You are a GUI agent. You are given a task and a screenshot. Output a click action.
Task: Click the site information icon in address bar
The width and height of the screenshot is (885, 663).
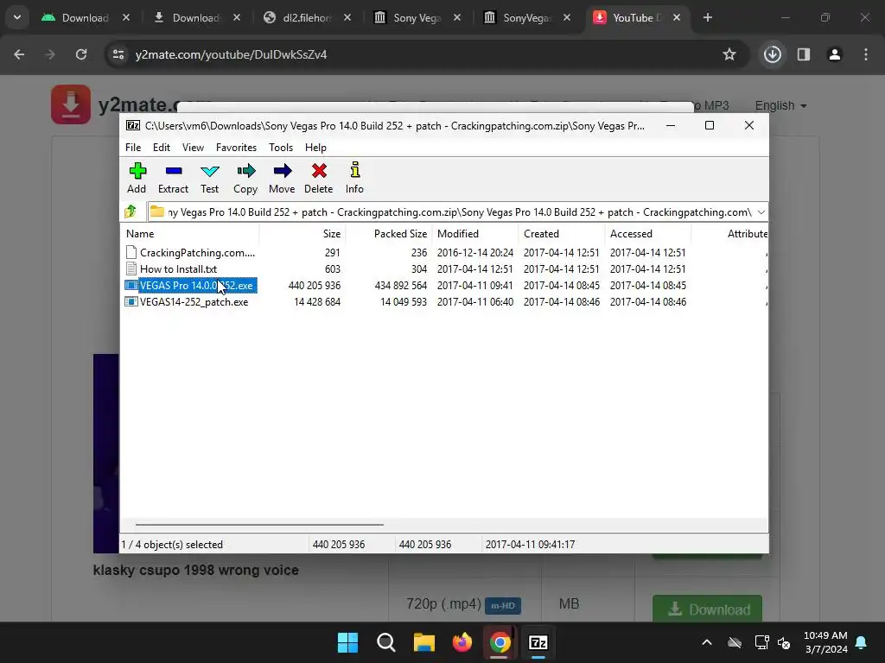pyautogui.click(x=118, y=54)
